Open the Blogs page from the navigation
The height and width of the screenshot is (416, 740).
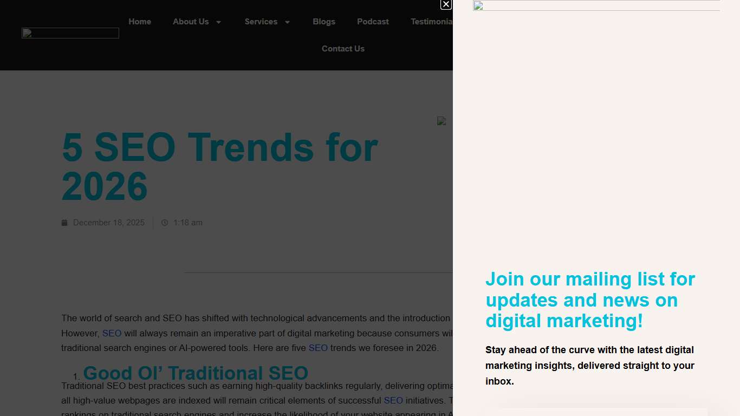324,22
